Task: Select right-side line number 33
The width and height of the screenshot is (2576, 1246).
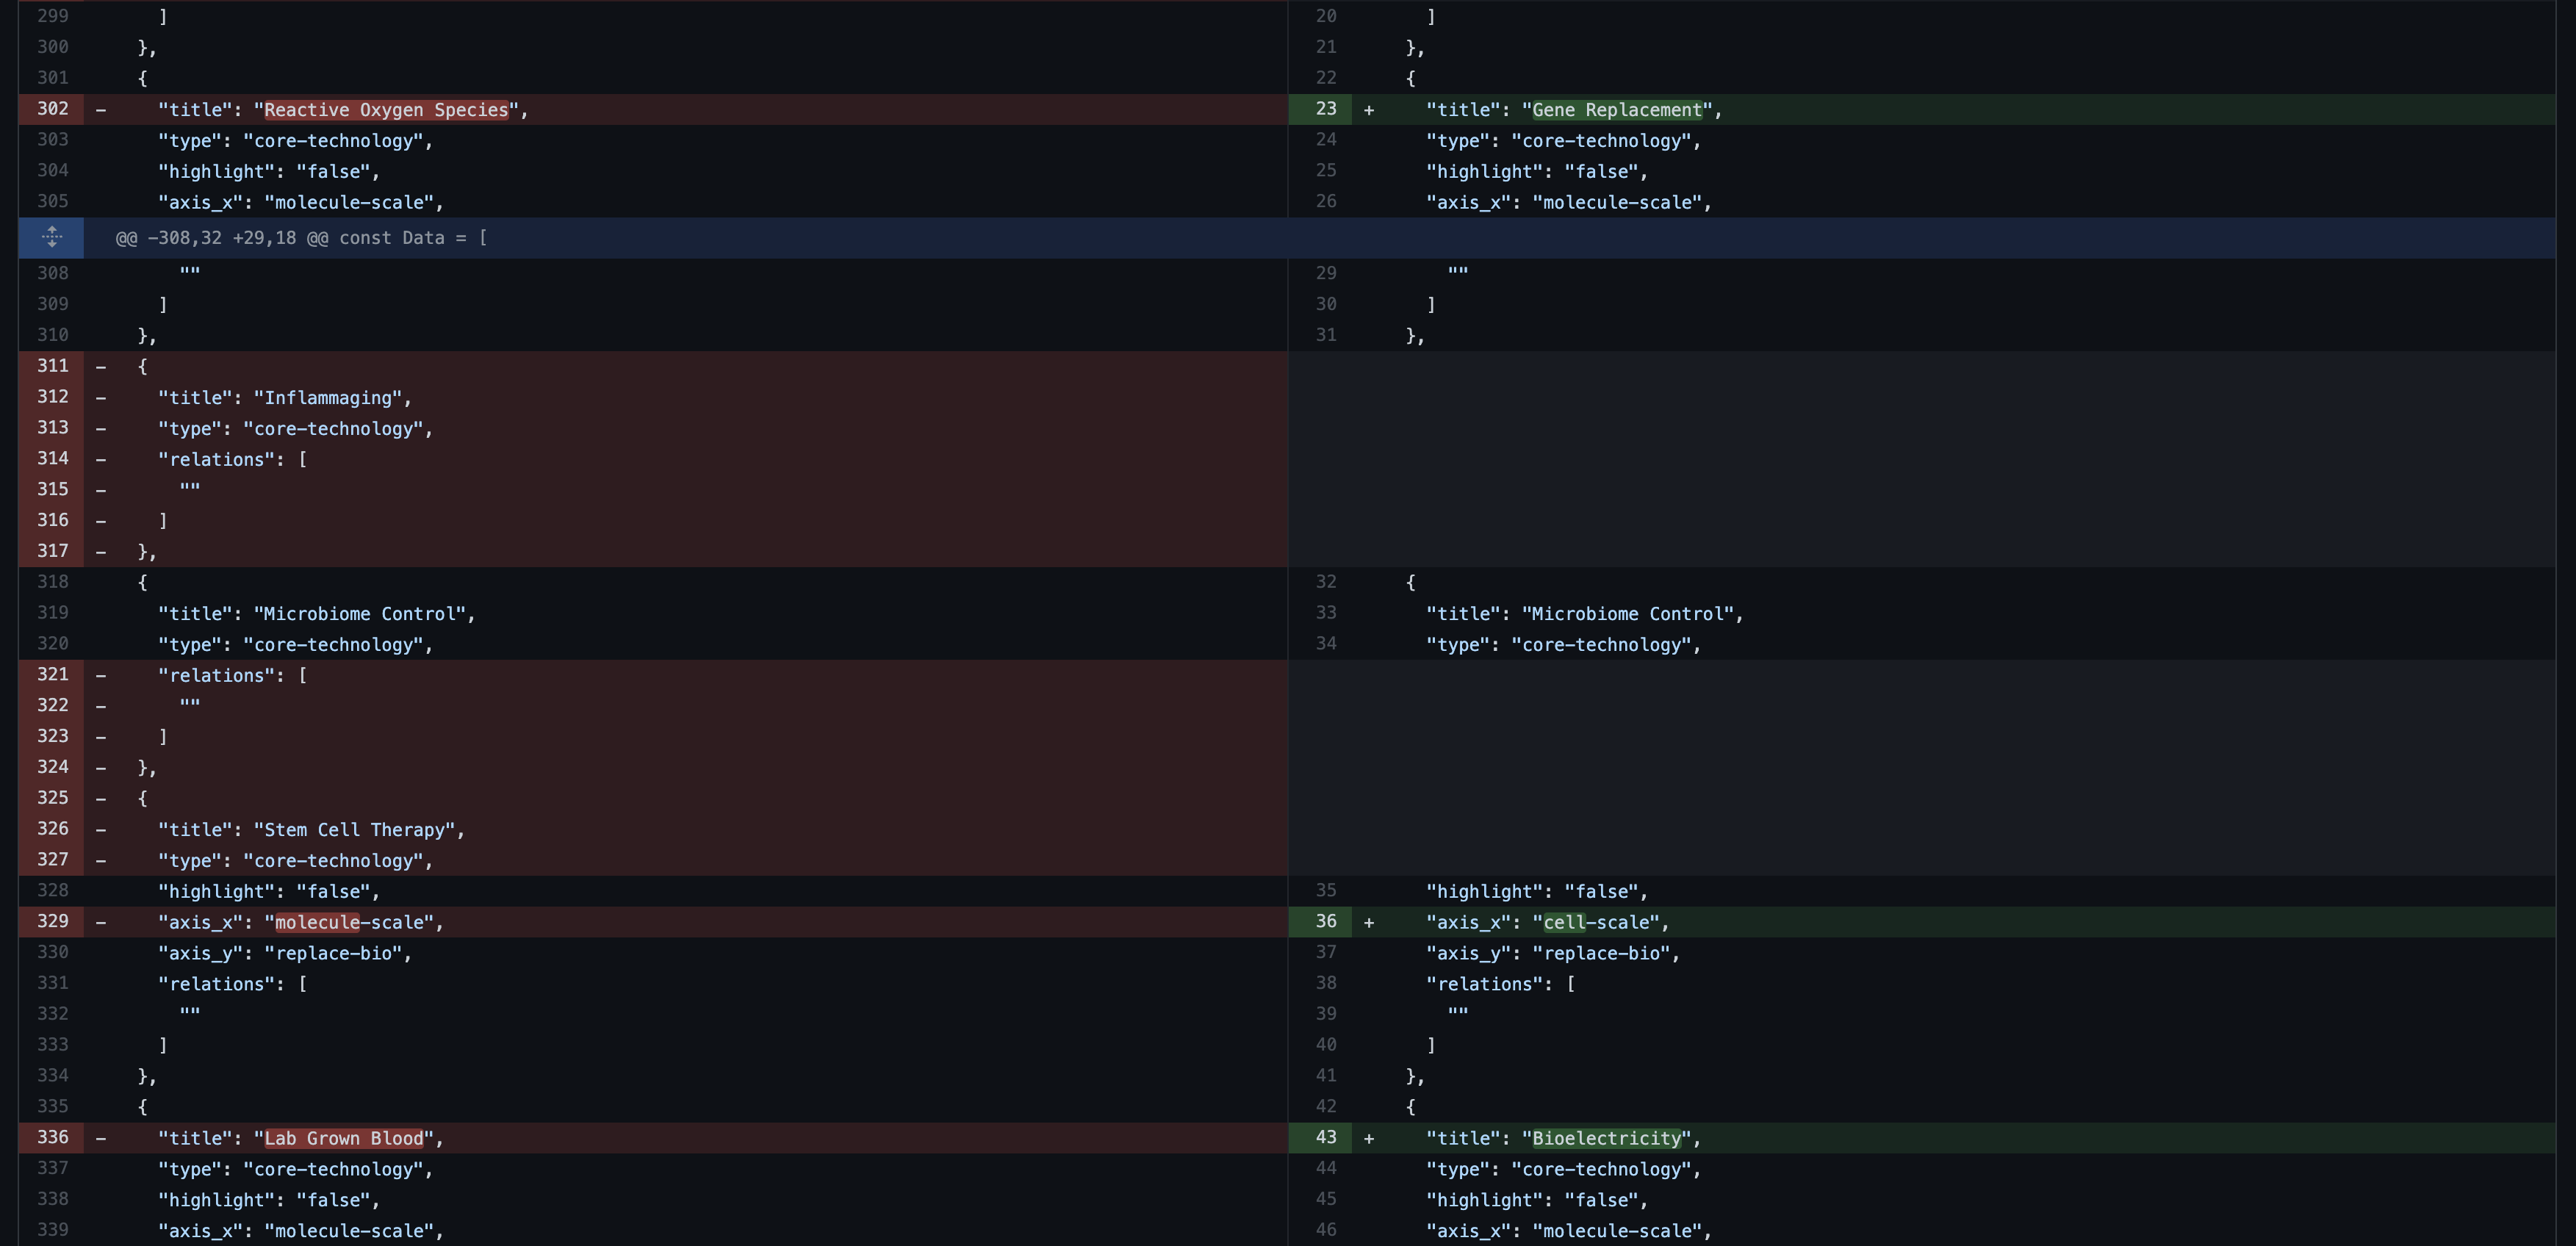Action: 1325,613
